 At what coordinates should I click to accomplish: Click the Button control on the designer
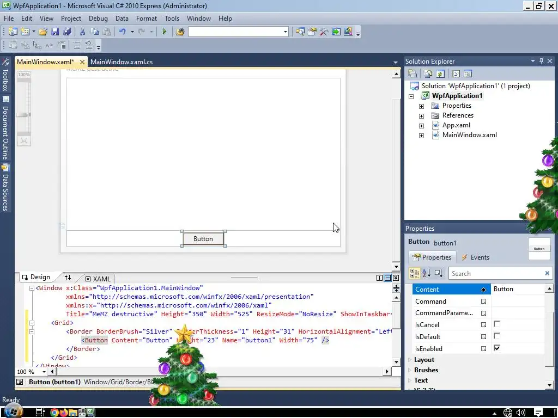203,239
